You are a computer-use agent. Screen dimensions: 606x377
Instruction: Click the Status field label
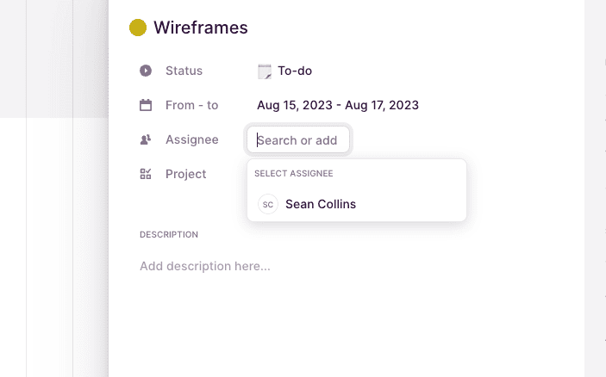184,71
